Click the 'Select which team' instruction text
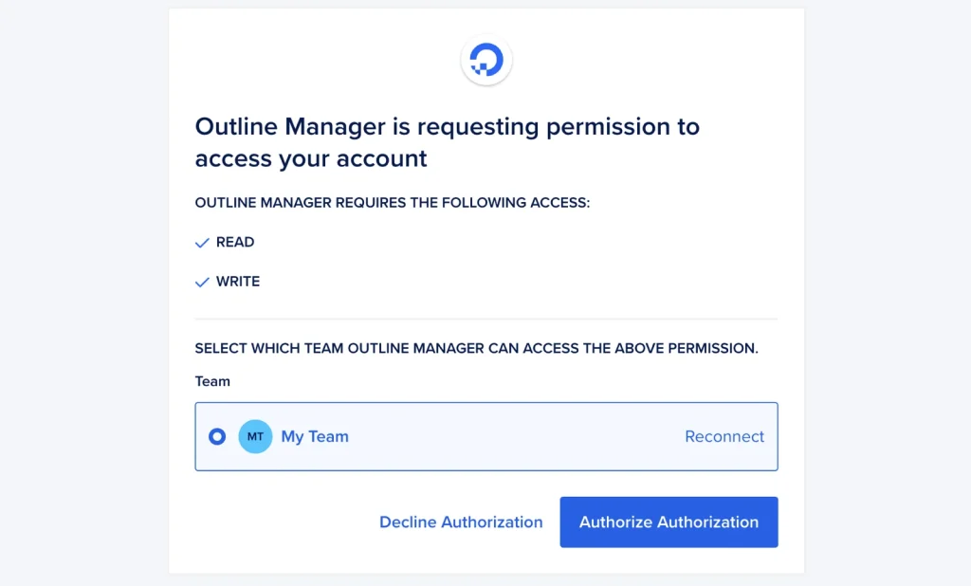The image size is (971, 586). click(x=476, y=348)
